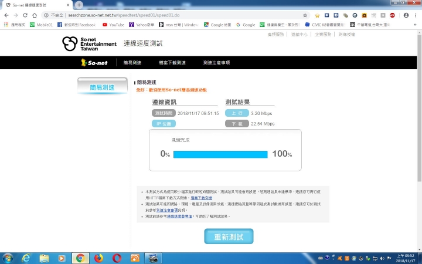Open the 簡易測速 menu in the navbar

click(x=132, y=63)
